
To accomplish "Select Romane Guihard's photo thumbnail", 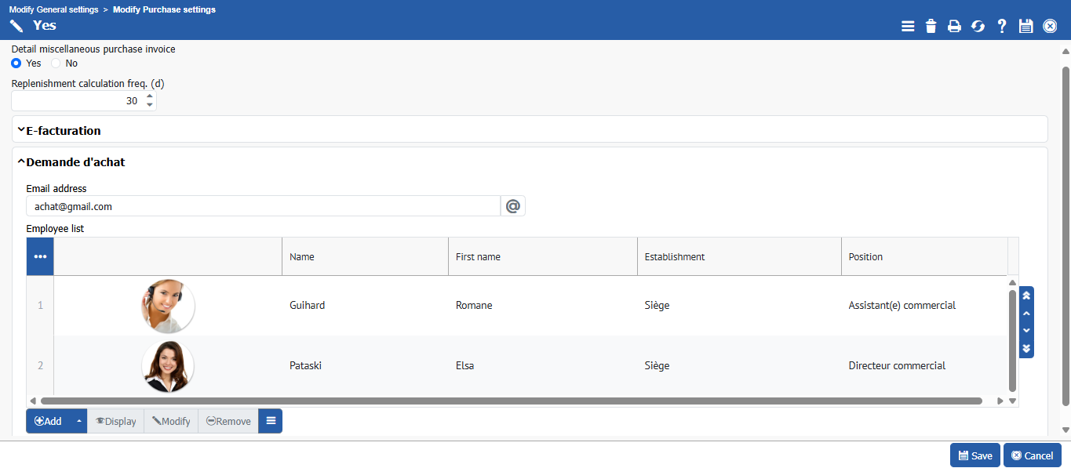I will [x=168, y=306].
